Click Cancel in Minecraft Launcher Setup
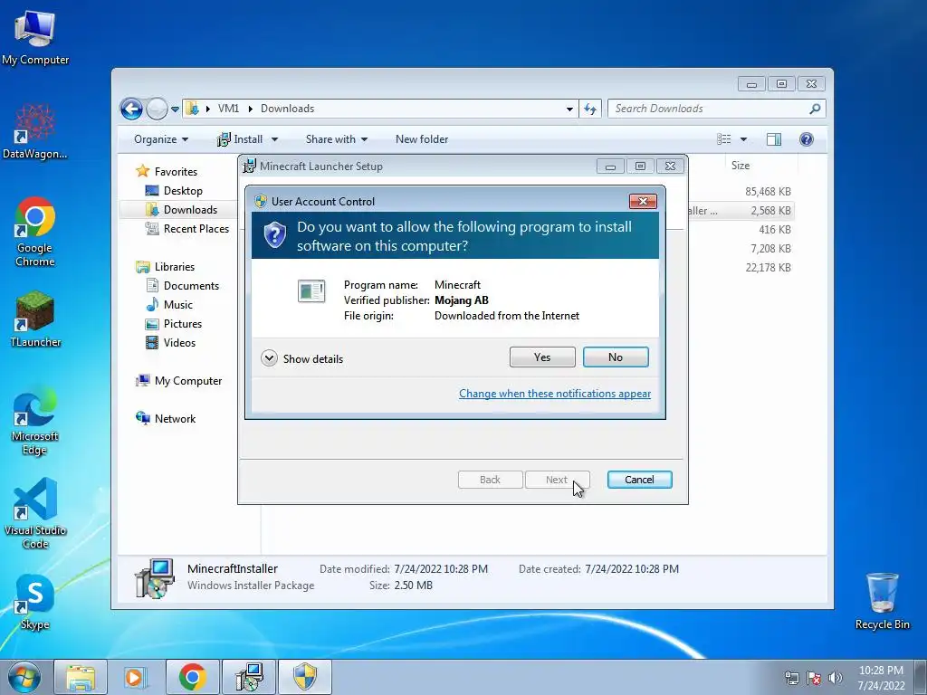The width and height of the screenshot is (927, 695). [x=640, y=480]
